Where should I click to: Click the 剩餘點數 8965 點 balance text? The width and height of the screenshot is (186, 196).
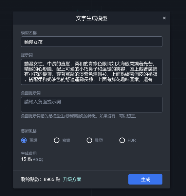pos(41,179)
